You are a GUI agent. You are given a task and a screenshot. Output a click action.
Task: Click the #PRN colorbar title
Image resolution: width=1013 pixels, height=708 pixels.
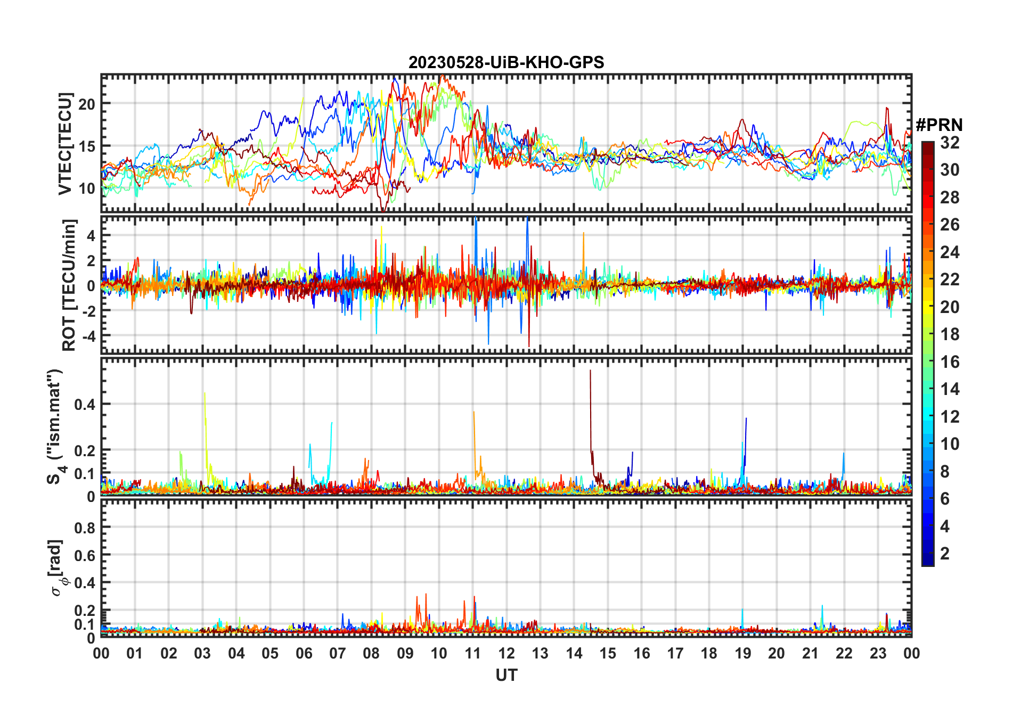(939, 125)
